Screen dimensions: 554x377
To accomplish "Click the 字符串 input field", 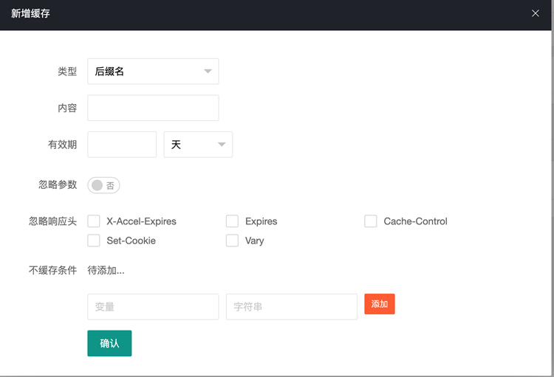I will click(291, 306).
